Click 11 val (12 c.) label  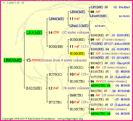[80, 46]
